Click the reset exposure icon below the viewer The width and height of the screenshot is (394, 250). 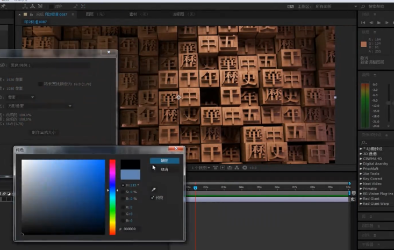tap(245, 168)
